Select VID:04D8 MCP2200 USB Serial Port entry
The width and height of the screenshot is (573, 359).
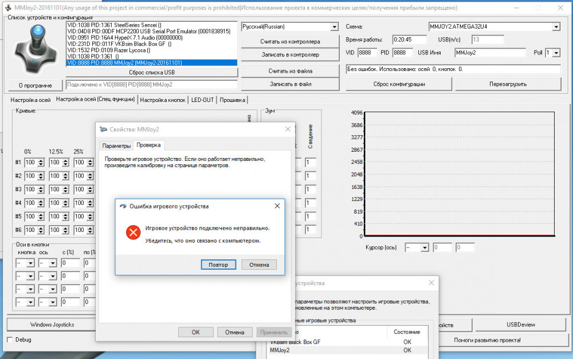pyautogui.click(x=152, y=31)
